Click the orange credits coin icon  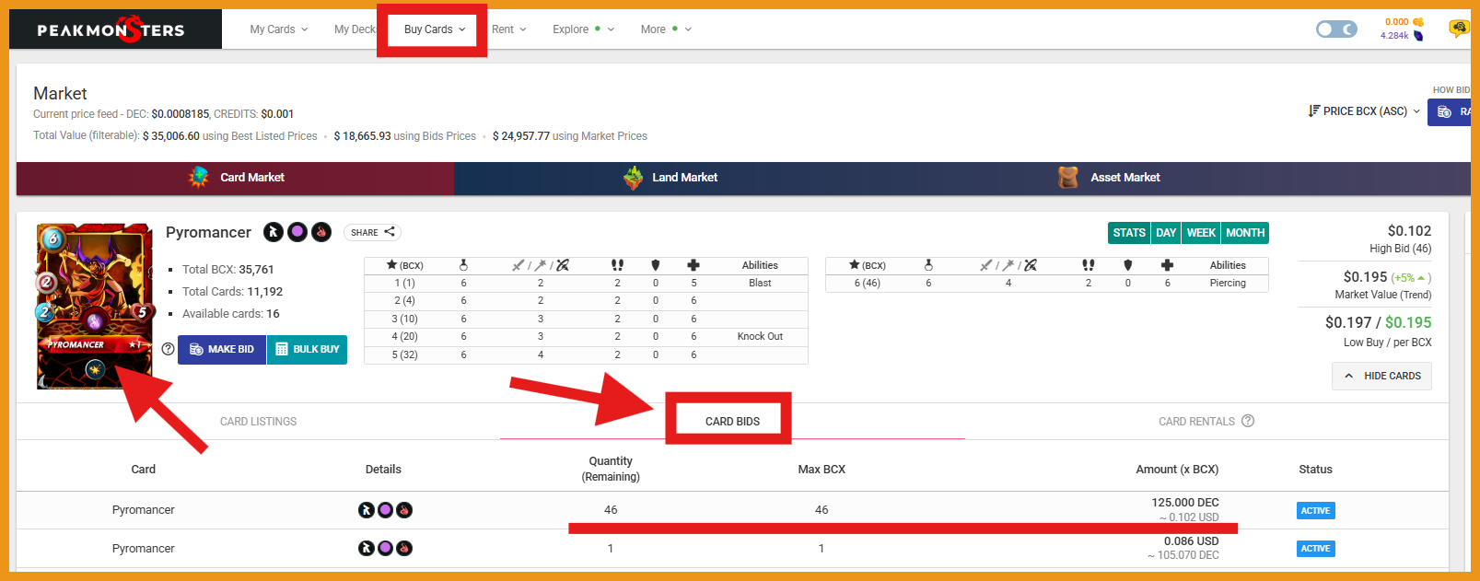pos(1418,22)
